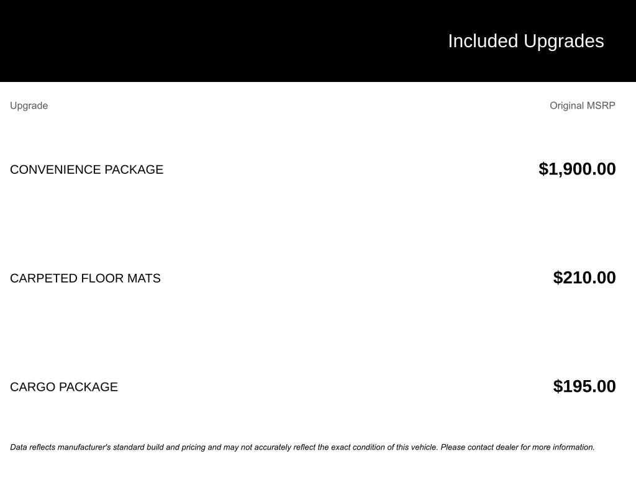Click the word 'CARPETED' in the second row
Viewport: 636px width, 477px height.
[x=43, y=278]
